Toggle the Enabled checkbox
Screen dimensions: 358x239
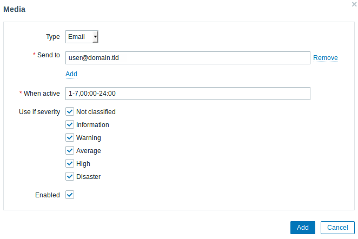[70, 195]
